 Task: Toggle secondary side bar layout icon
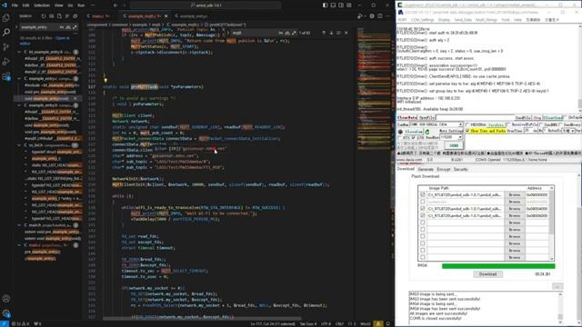click(x=341, y=5)
